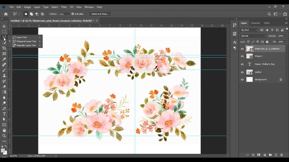The height and width of the screenshot is (162, 289).
Task: Select the Eraser tool
Action: tap(4, 86)
